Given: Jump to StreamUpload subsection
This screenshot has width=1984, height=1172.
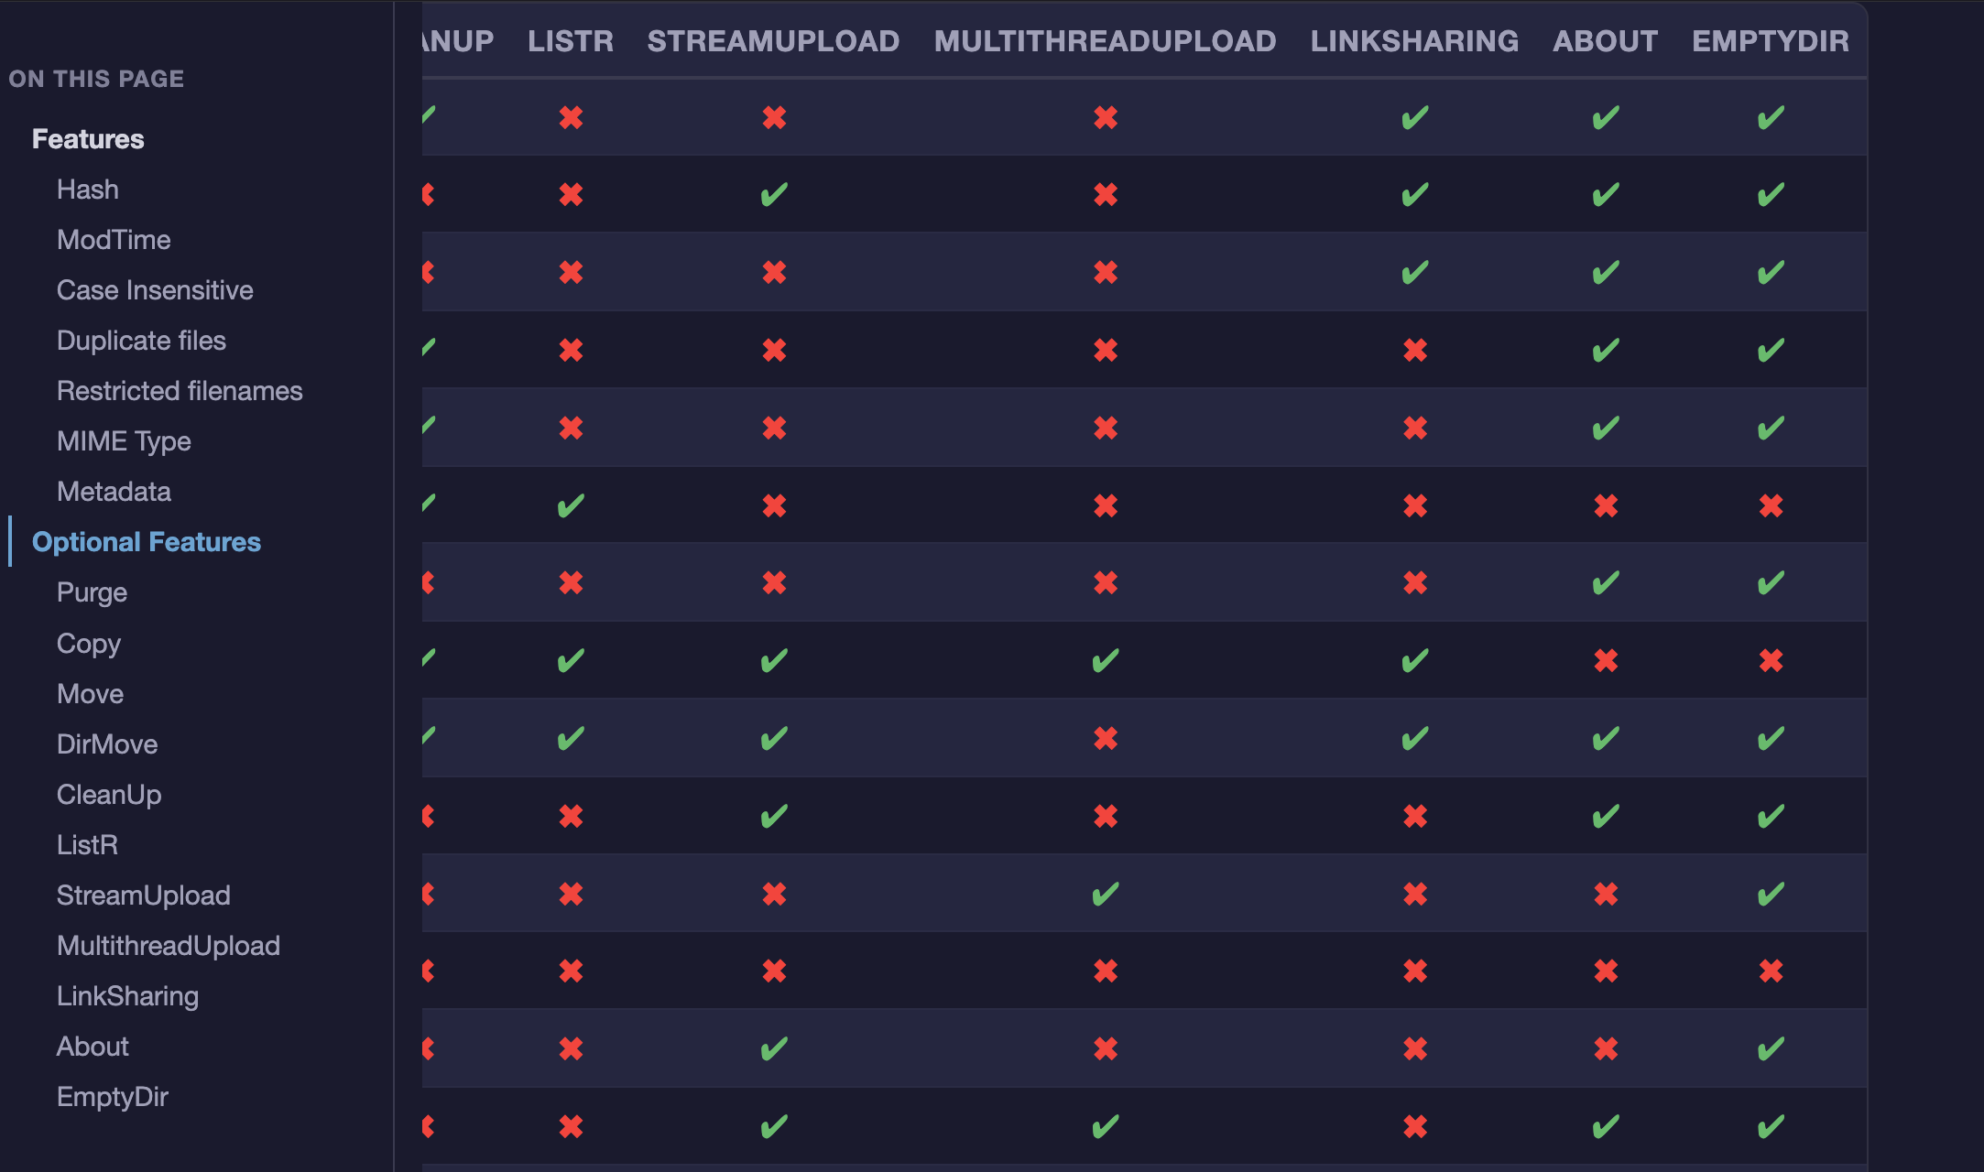Looking at the screenshot, I should [144, 895].
